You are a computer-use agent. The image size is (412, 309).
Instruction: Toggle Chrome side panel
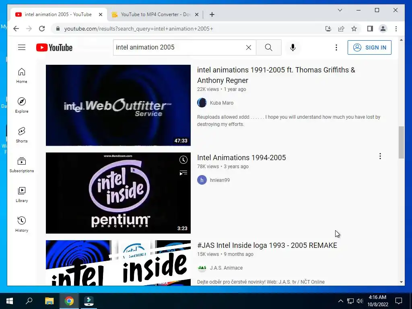click(370, 29)
